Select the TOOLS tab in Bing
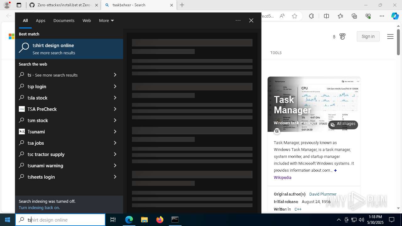Viewport: 402px width, 226px height. (276, 53)
